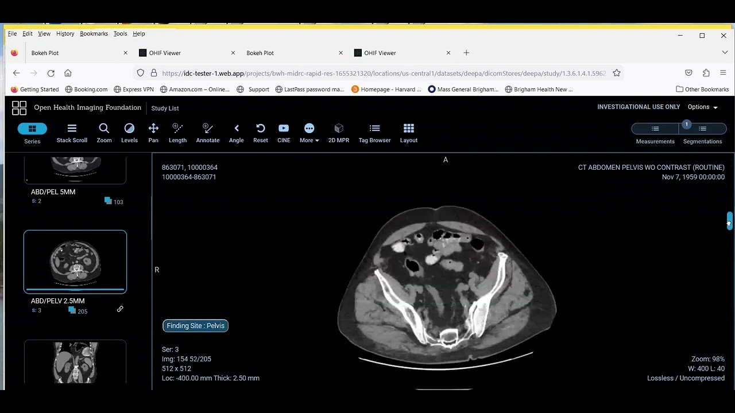Click the Finding Site : Pelvis label
This screenshot has width=735, height=413.
click(x=196, y=326)
